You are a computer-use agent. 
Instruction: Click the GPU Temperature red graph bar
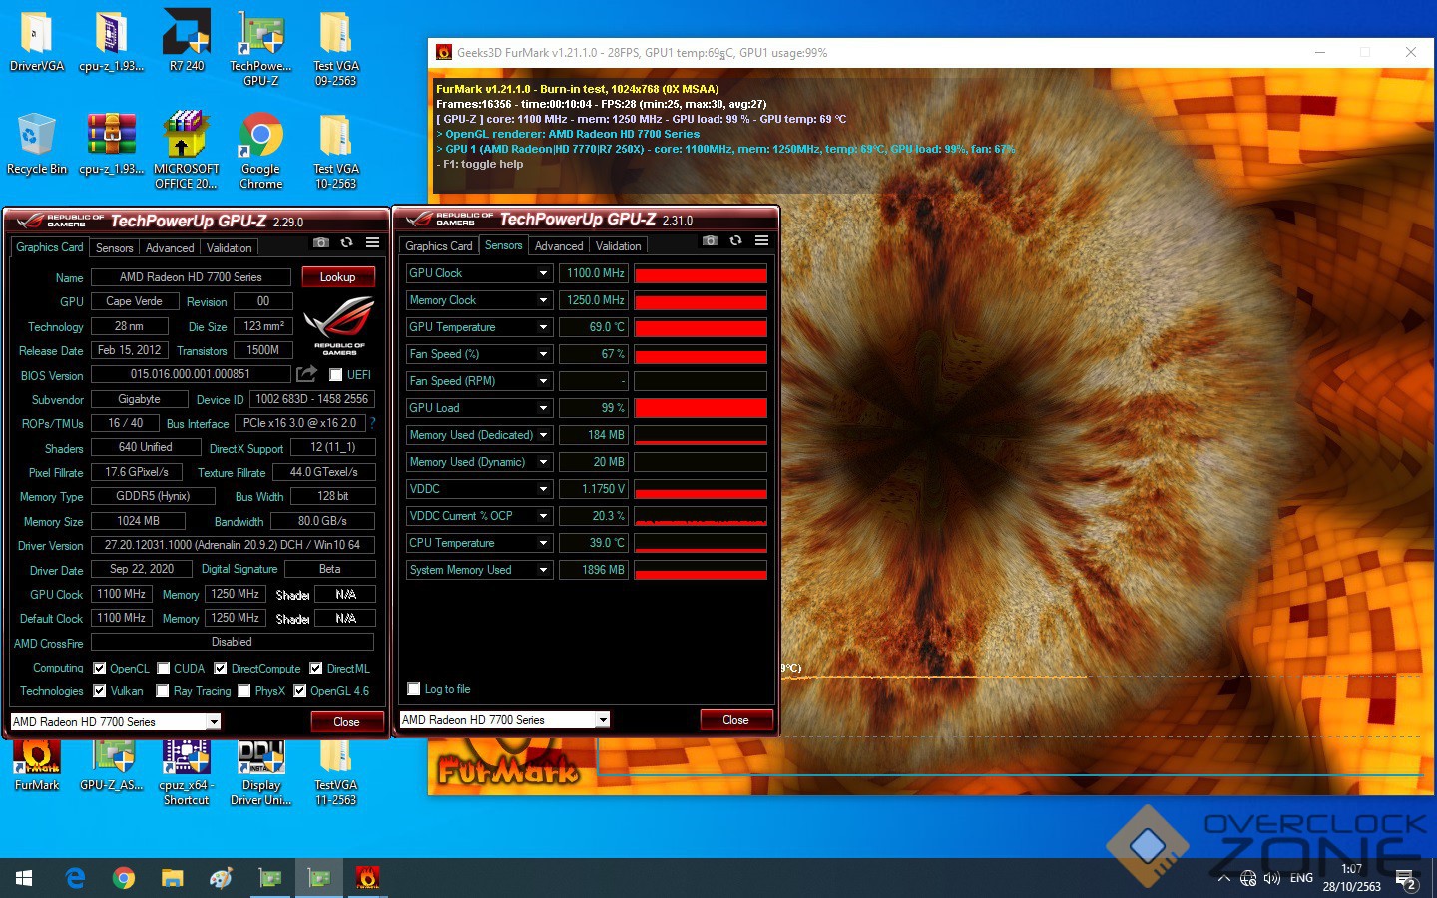[x=701, y=327]
